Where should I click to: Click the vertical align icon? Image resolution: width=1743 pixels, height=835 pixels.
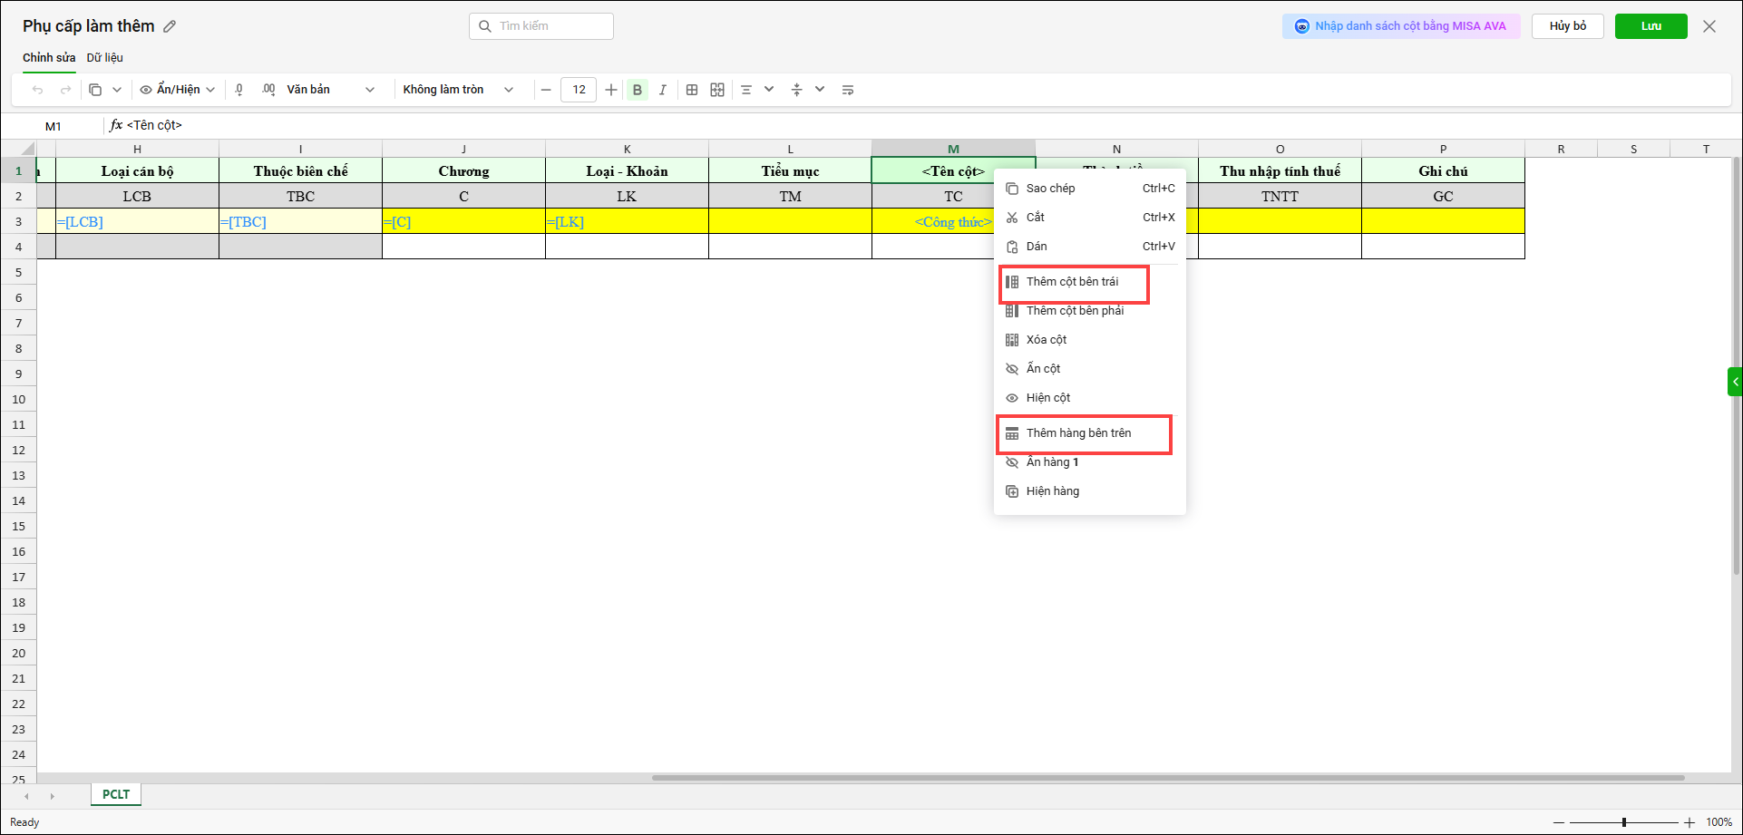(x=797, y=90)
